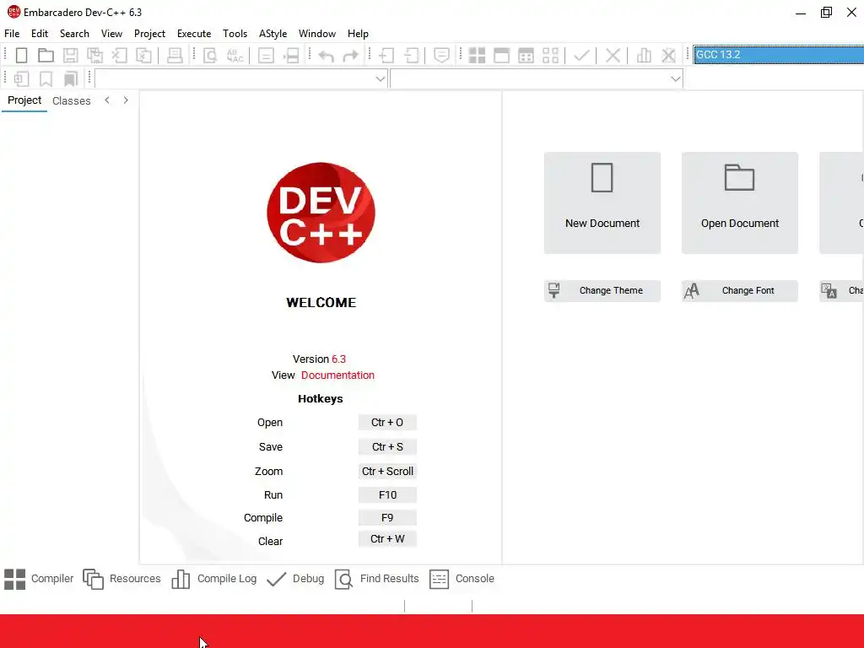Click the arrow-into-page icon right of Redo
Viewport: 864px width, 648px height.
[386, 55]
